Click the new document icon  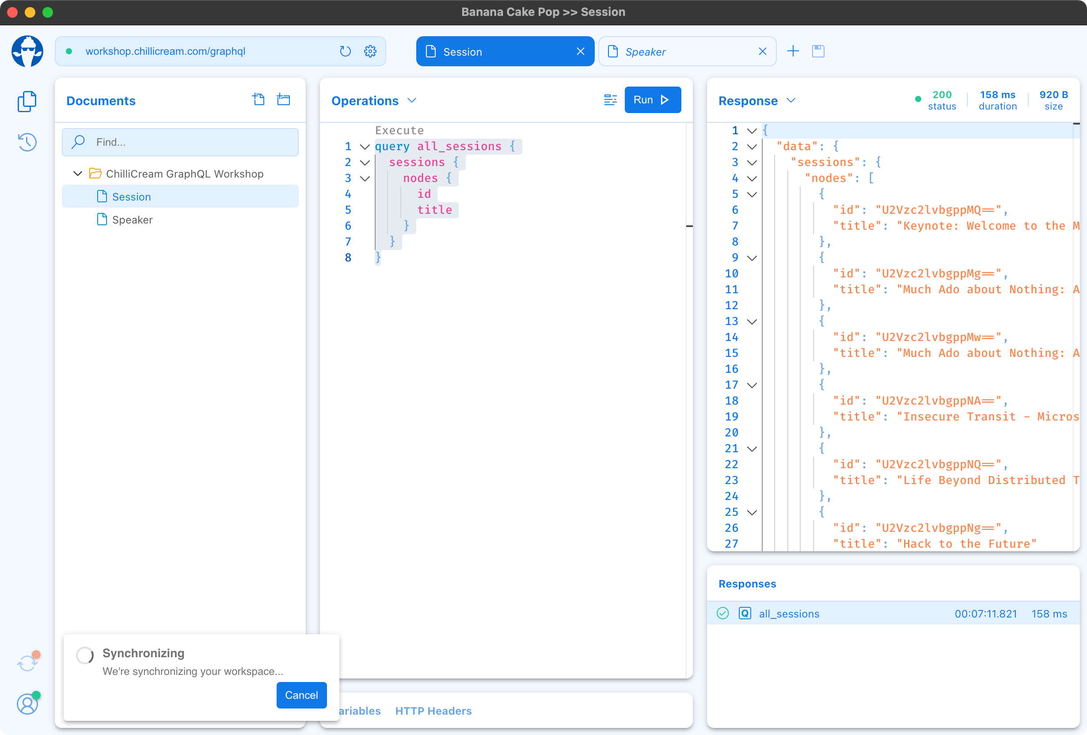pos(258,99)
